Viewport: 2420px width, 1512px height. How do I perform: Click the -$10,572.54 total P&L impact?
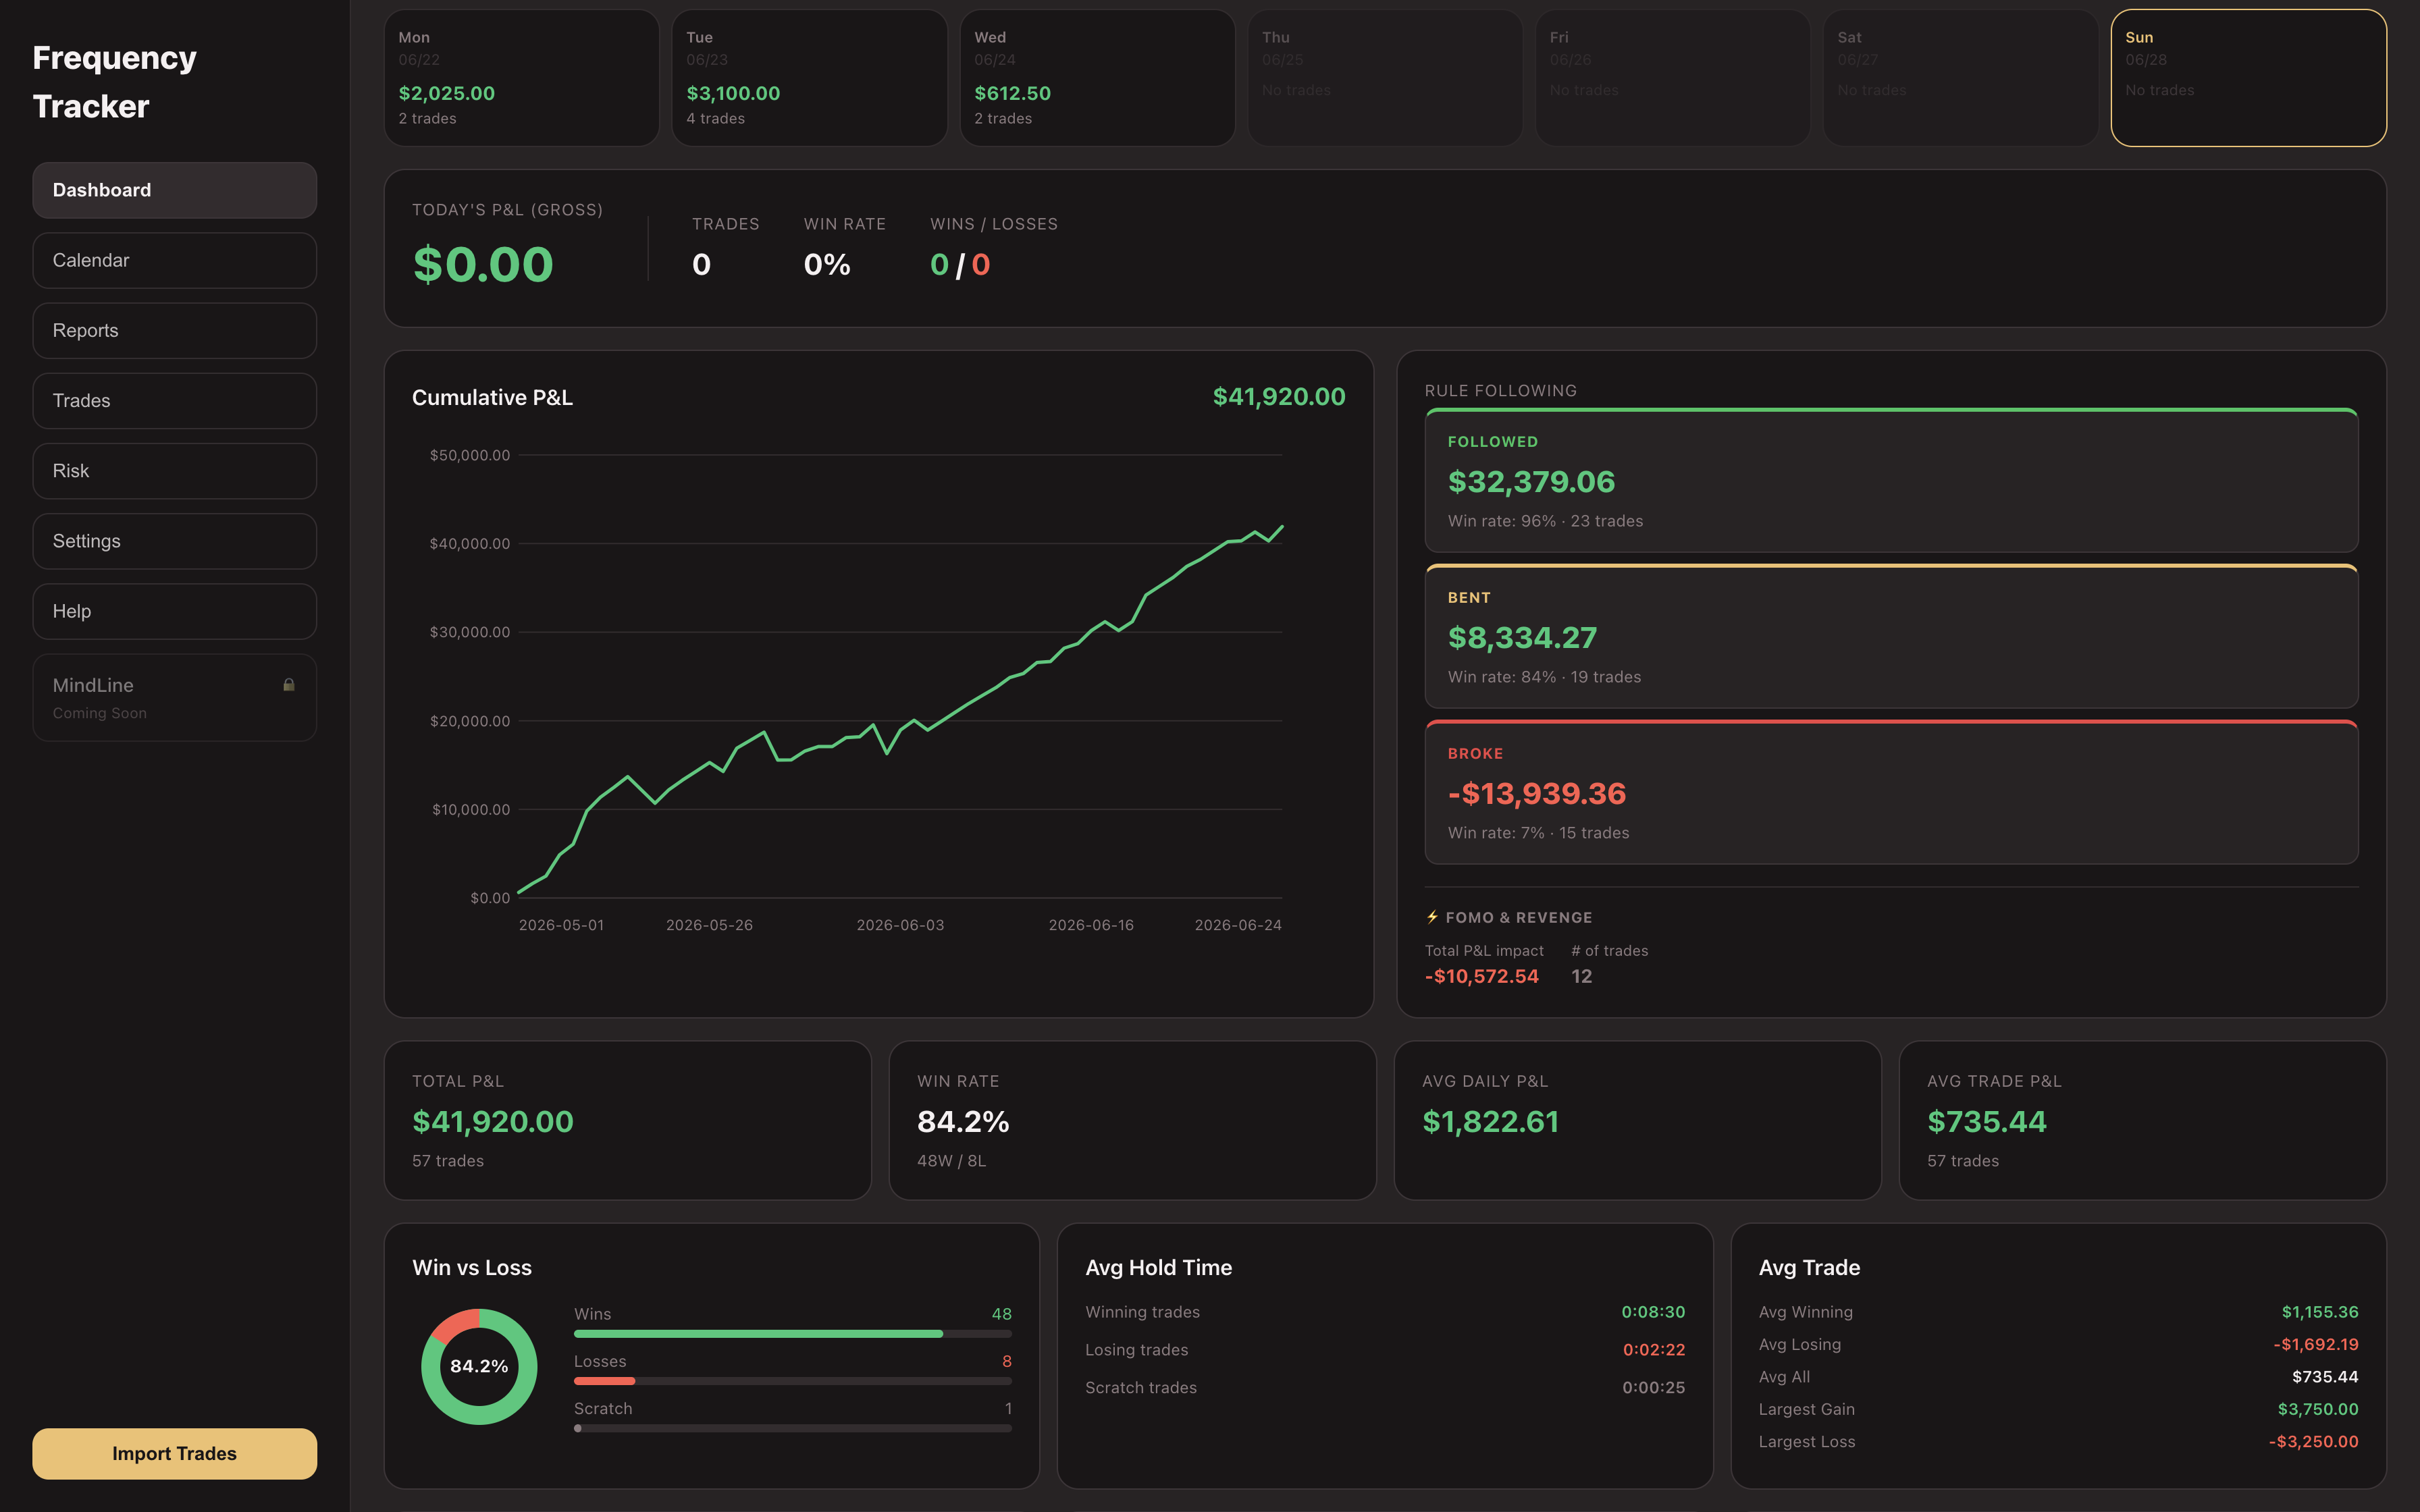coord(1482,976)
